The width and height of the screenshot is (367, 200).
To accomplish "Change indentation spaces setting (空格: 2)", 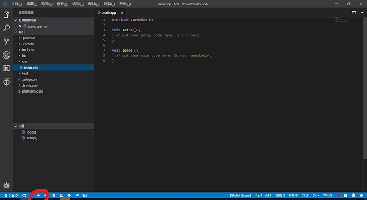I will click(280, 195).
